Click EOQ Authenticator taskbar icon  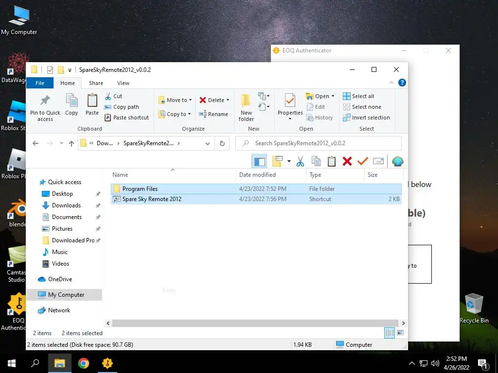(107, 363)
